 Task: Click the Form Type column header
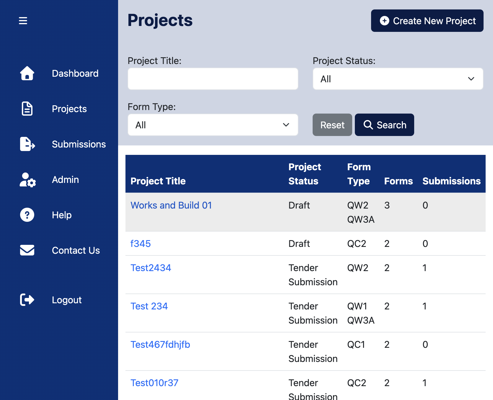coord(359,174)
